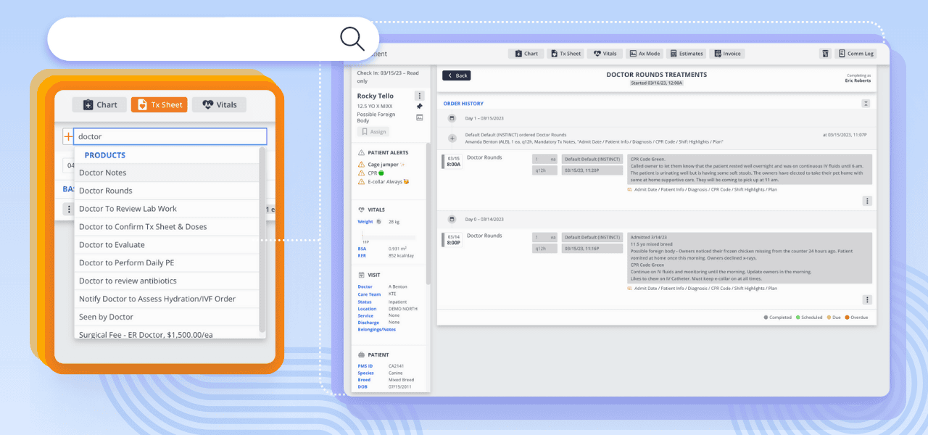Click the Belongings/Notes link
Viewport: 928px width, 435px height.
coord(376,330)
